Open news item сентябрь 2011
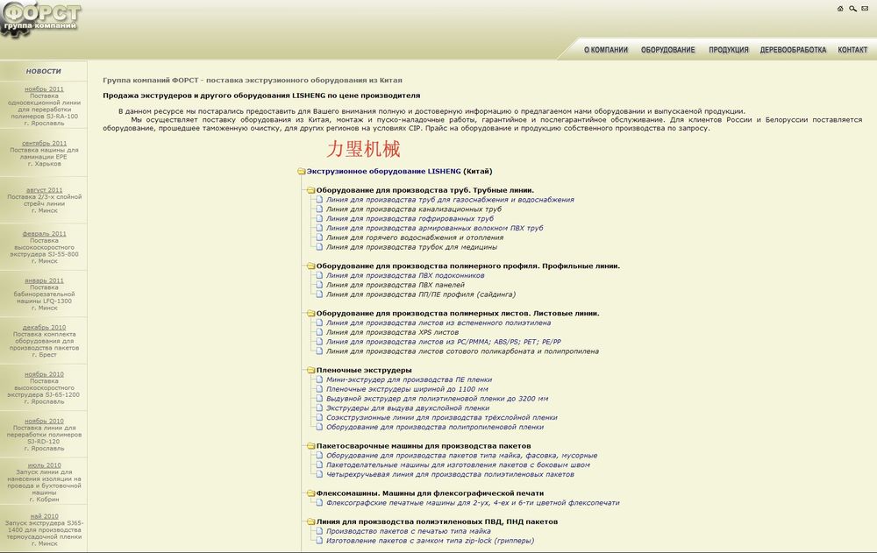877x553 pixels. pos(44,143)
